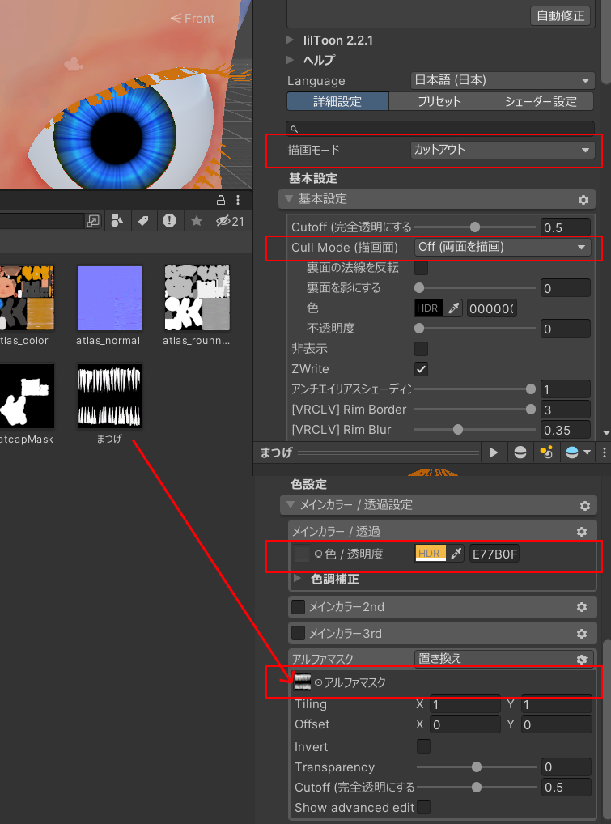Switch to the プリセット tab
The height and width of the screenshot is (824, 611).
tap(439, 101)
